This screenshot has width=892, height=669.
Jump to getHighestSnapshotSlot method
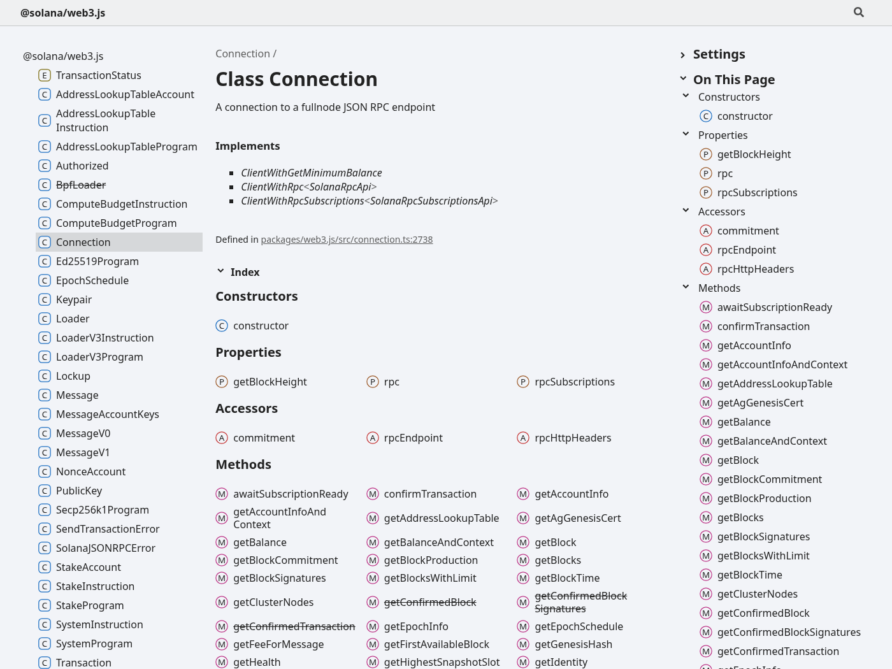point(442,662)
